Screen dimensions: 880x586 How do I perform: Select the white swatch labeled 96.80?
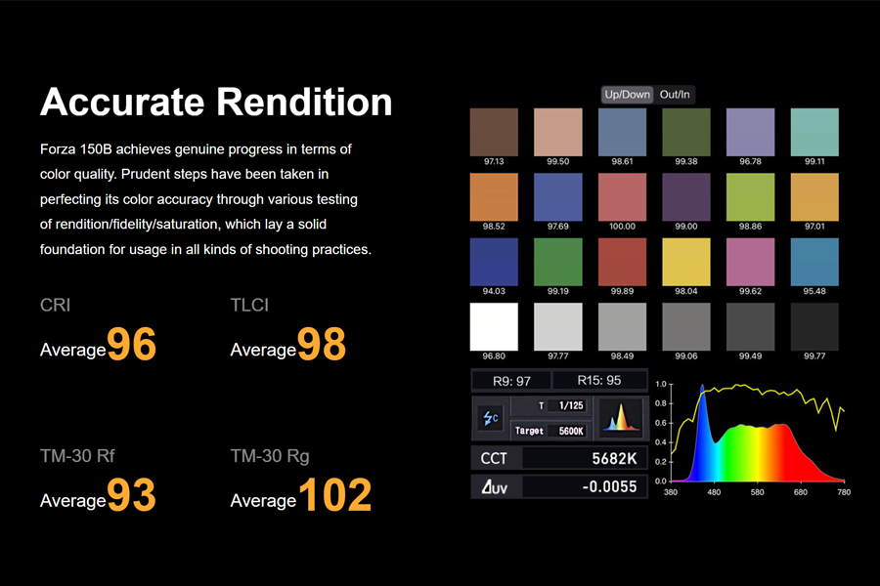[x=494, y=327]
